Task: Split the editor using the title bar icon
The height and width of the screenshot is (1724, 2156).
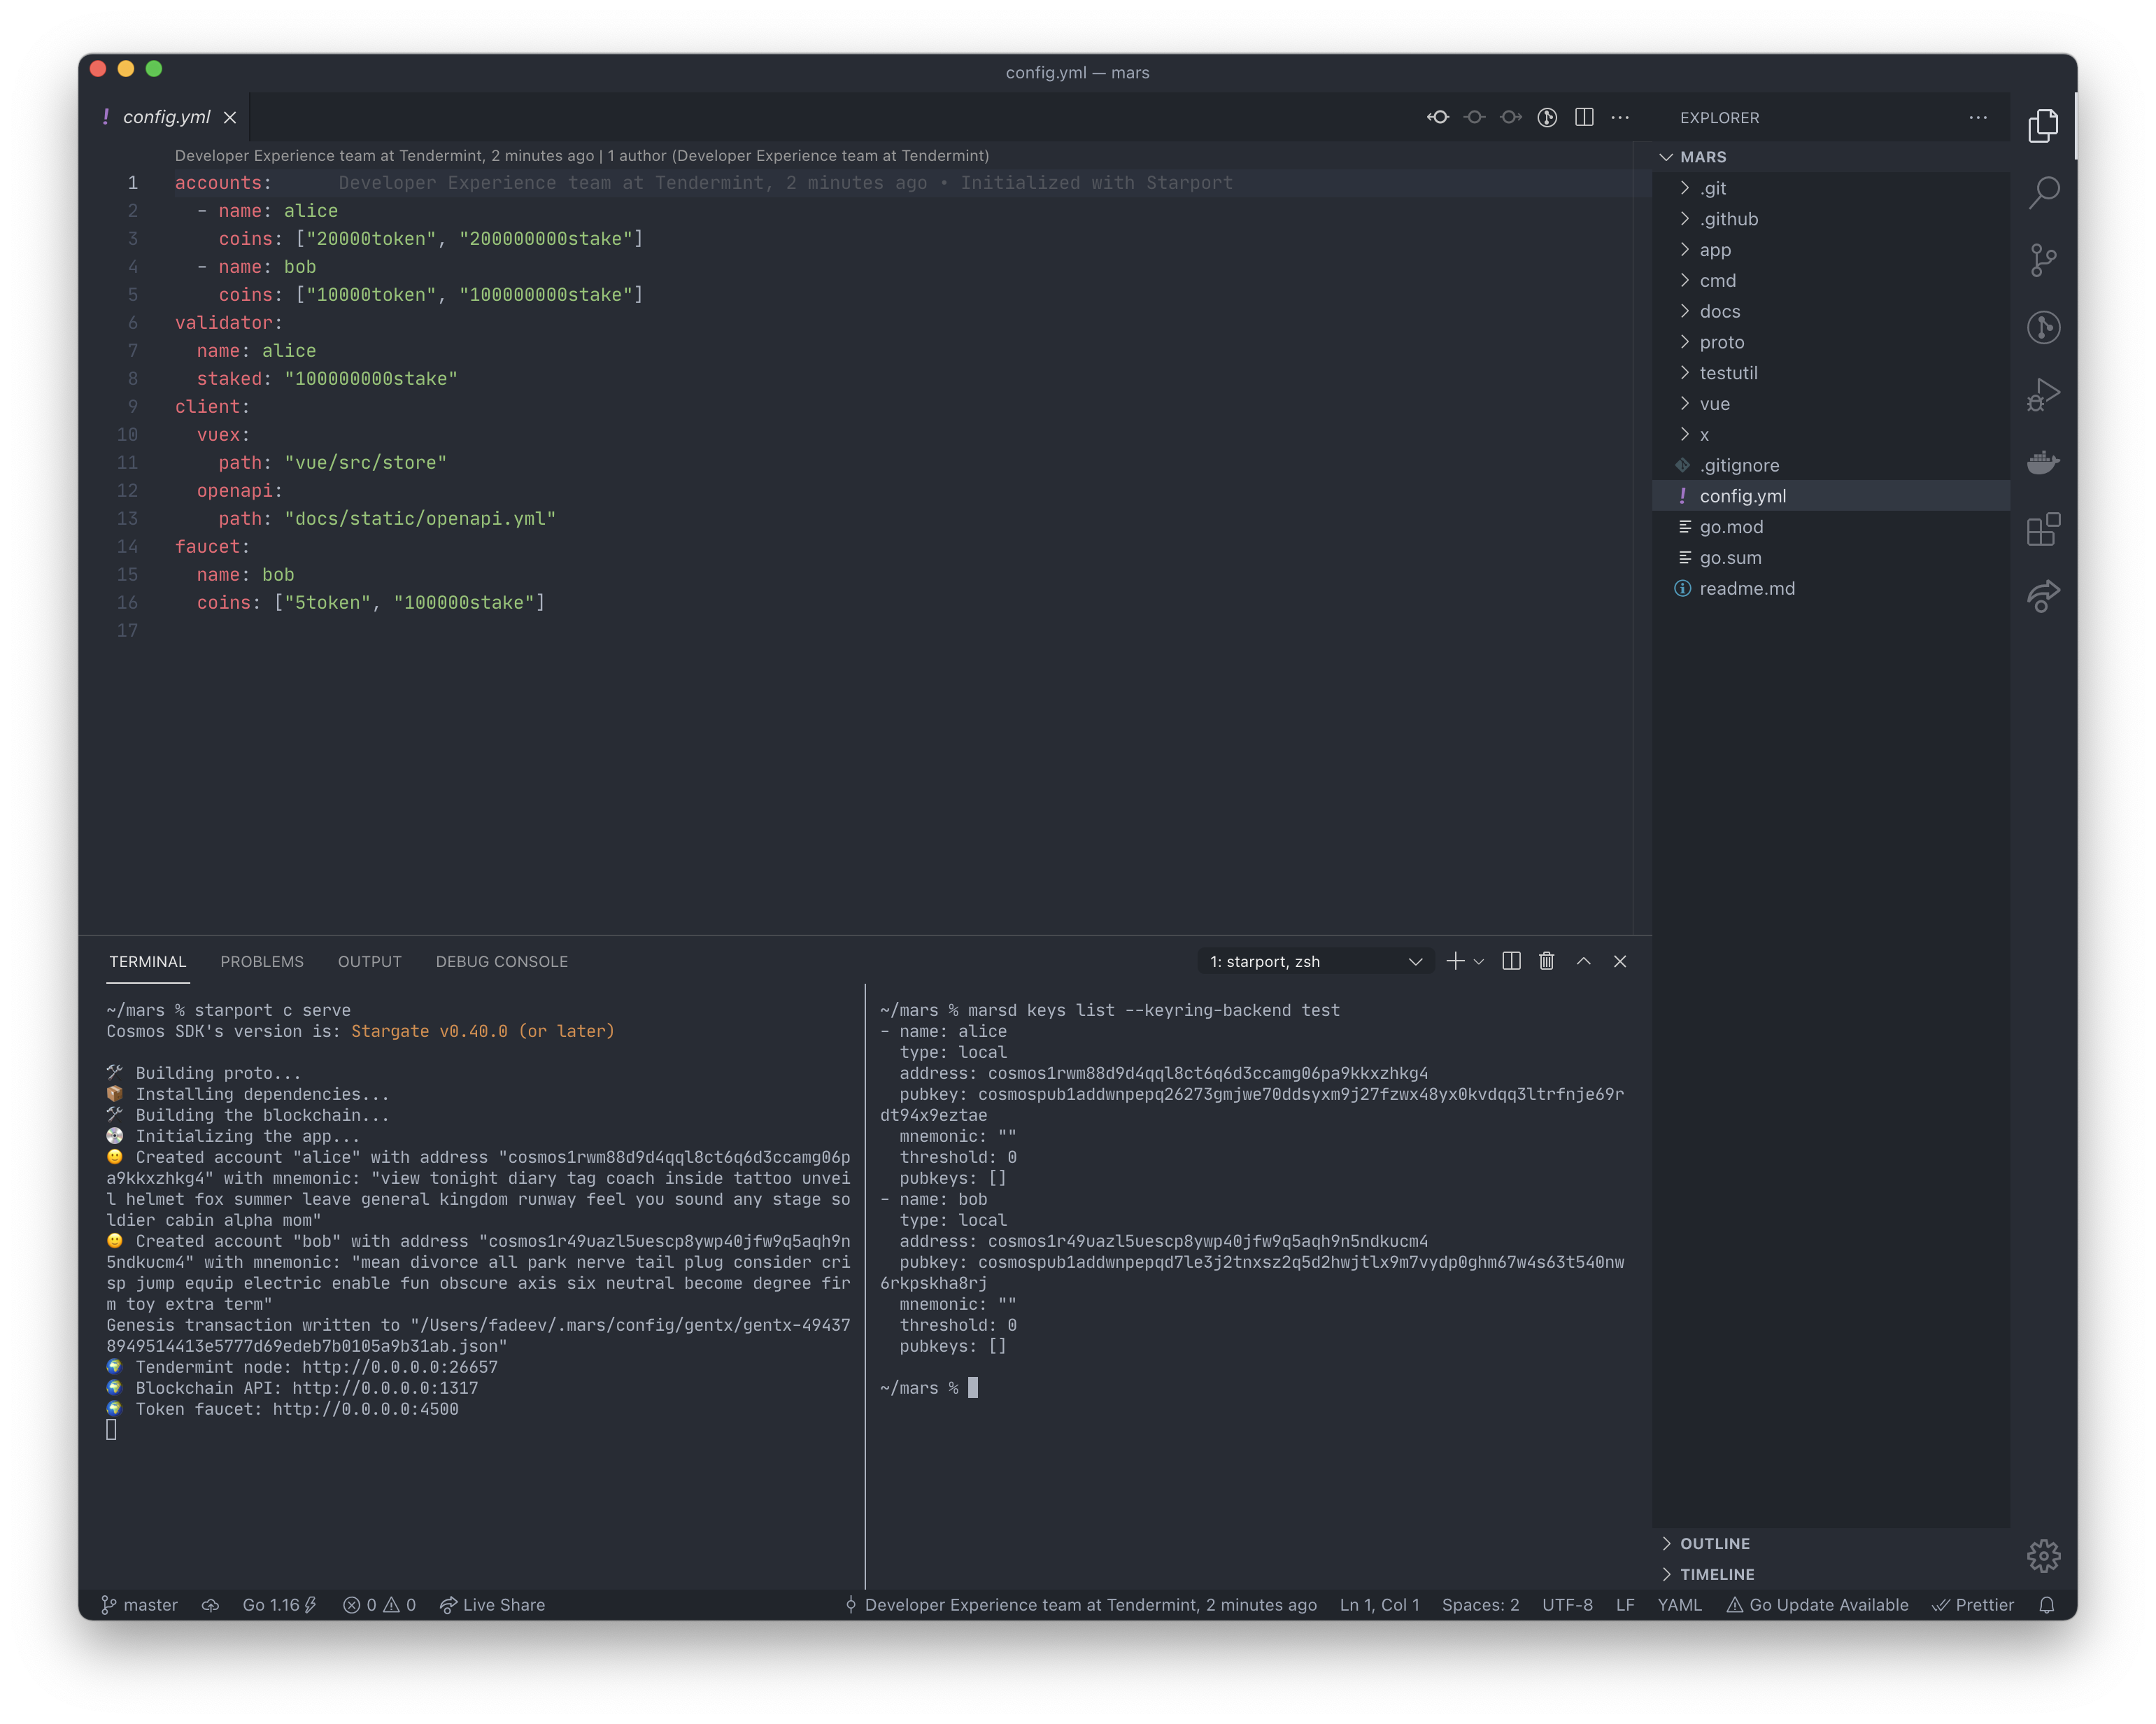Action: [1584, 116]
